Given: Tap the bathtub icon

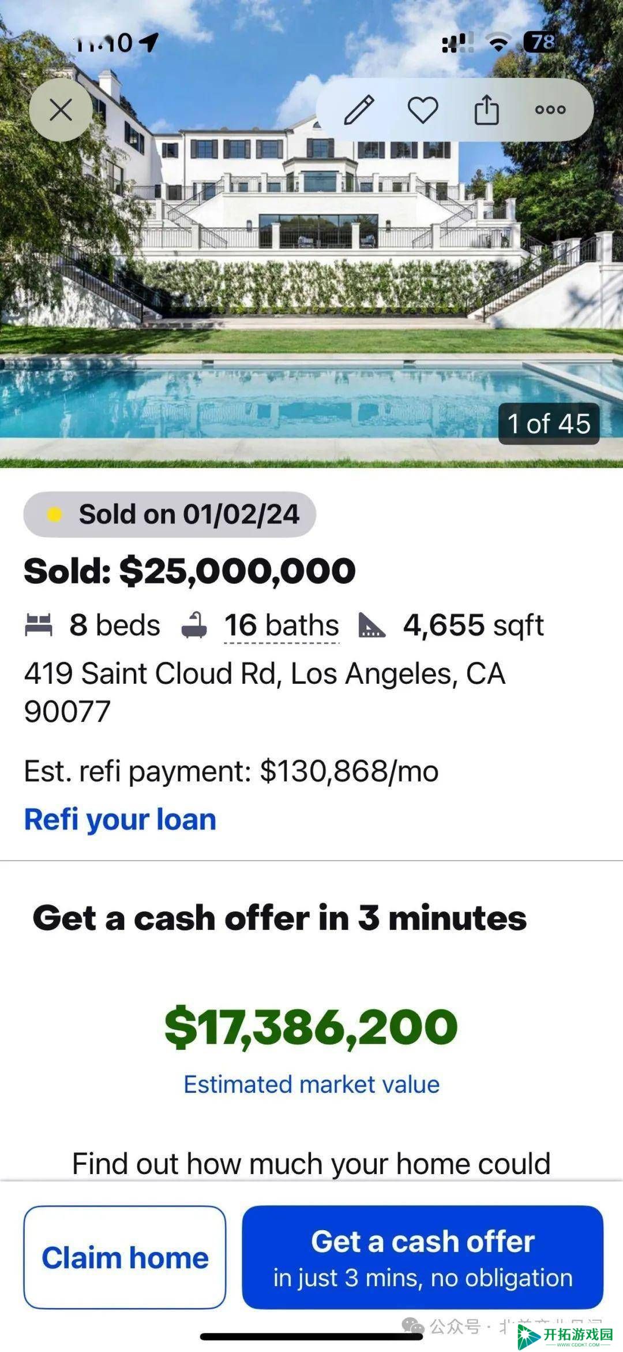Looking at the screenshot, I should (x=194, y=625).
